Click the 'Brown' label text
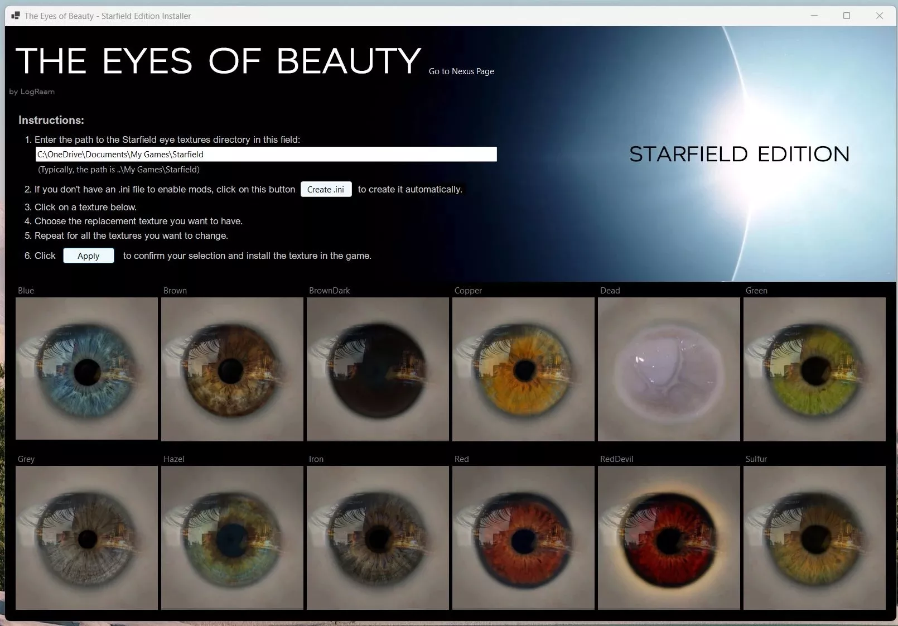Screen dimensions: 898x626 (x=175, y=291)
